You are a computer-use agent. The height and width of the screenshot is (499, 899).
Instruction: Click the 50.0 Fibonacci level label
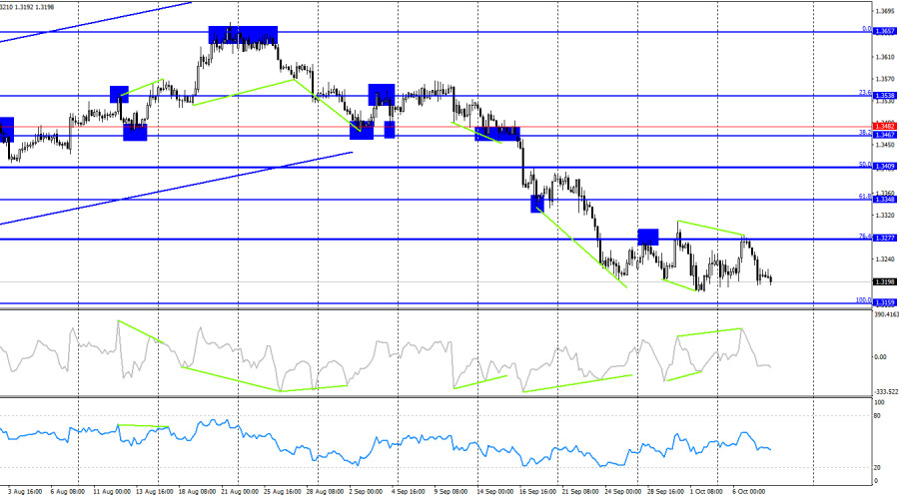(x=865, y=165)
